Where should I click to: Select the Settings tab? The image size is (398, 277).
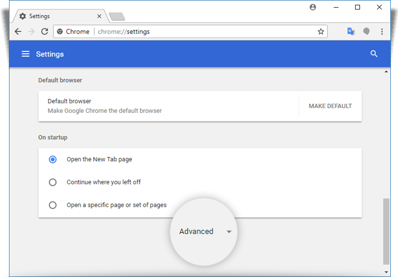click(x=60, y=16)
